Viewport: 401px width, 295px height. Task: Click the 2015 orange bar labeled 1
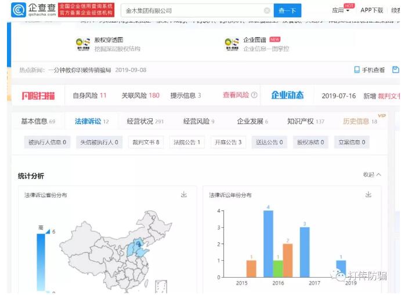(x=251, y=269)
